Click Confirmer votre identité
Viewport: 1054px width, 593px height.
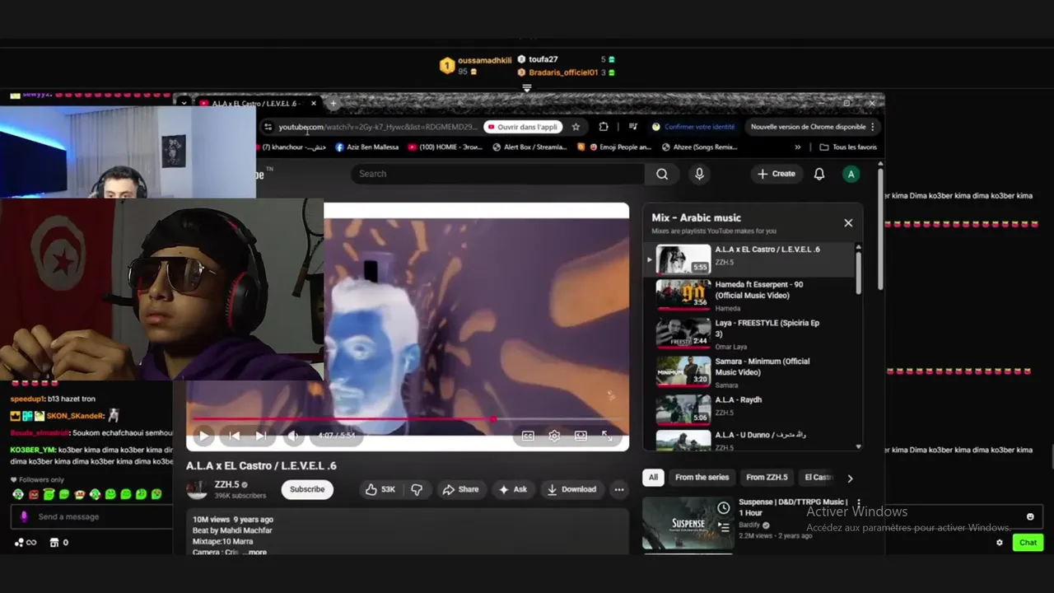tap(693, 127)
